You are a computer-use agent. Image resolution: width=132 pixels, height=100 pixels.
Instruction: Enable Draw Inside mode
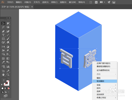8,92
